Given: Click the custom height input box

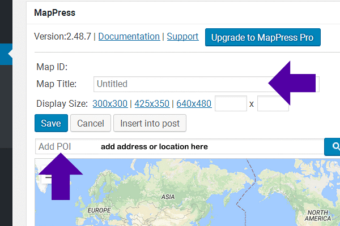Looking at the screenshot, I should [272, 104].
